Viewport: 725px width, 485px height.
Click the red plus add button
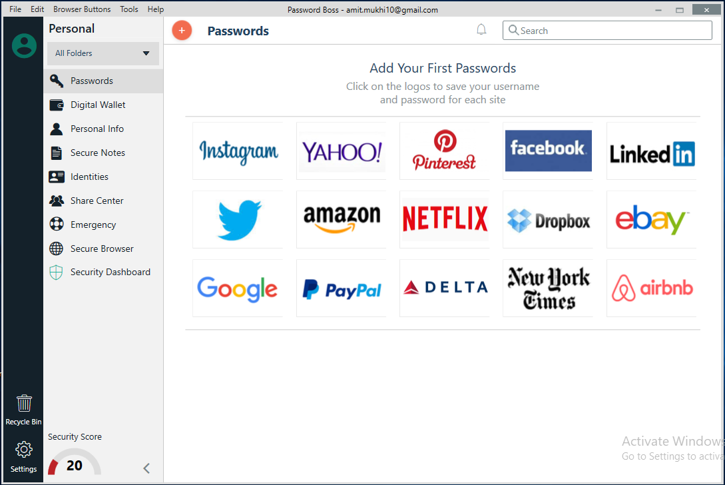[x=182, y=31]
